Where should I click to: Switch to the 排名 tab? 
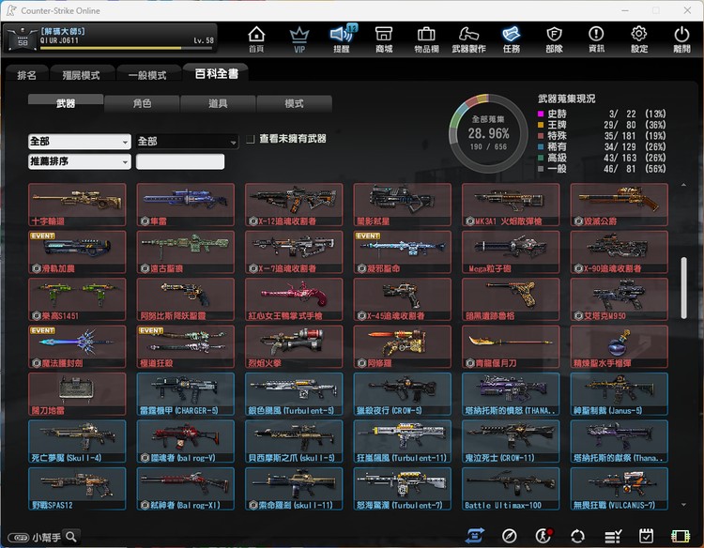(27, 75)
